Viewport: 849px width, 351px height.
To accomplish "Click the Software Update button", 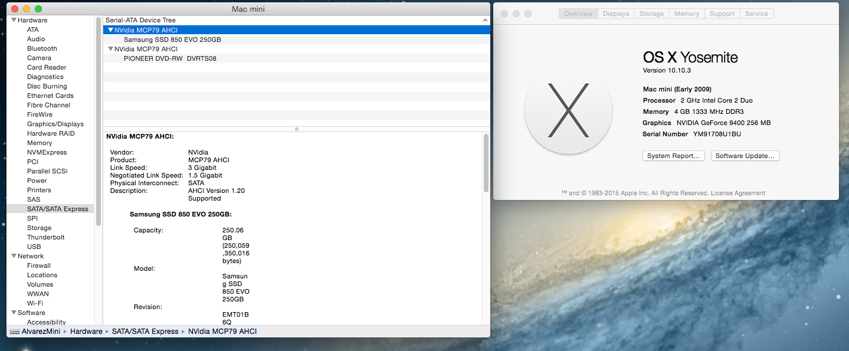I will pyautogui.click(x=745, y=156).
